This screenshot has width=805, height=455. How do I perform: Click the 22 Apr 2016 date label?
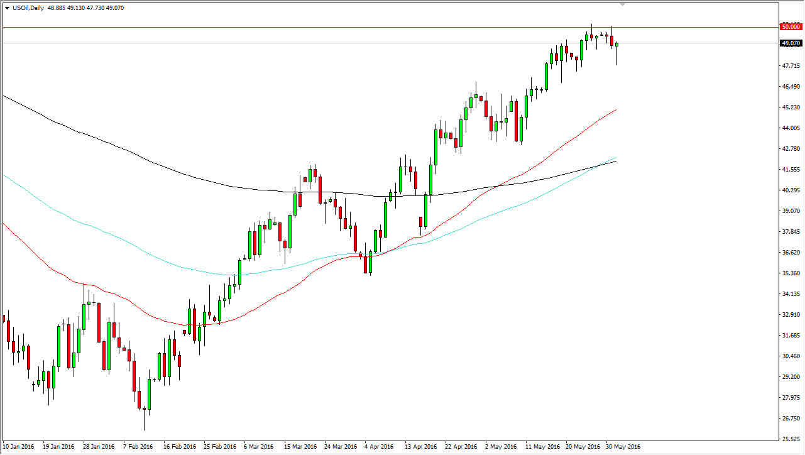[461, 447]
